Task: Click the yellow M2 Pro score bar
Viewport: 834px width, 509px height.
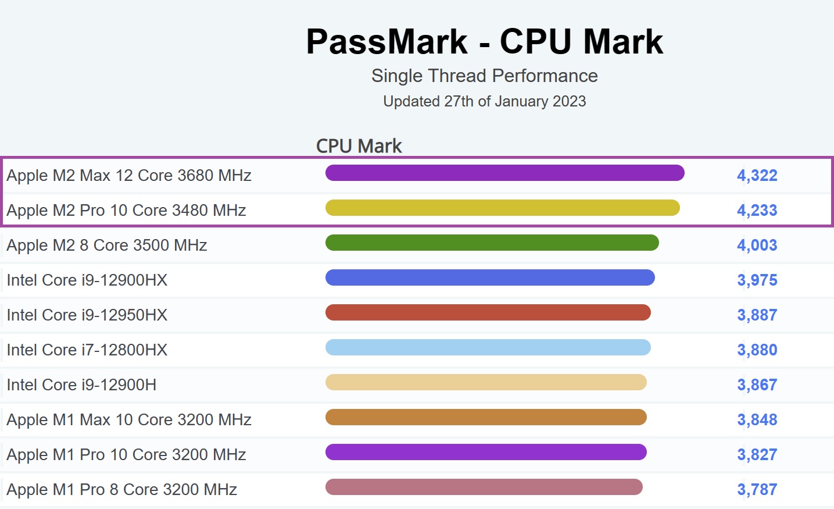Action: click(503, 208)
